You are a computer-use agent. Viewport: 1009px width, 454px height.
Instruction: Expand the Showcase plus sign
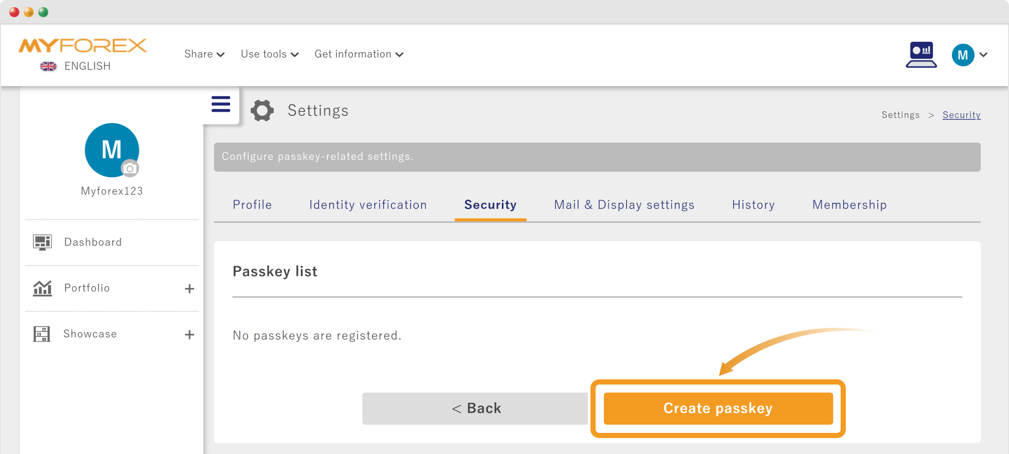tap(189, 335)
